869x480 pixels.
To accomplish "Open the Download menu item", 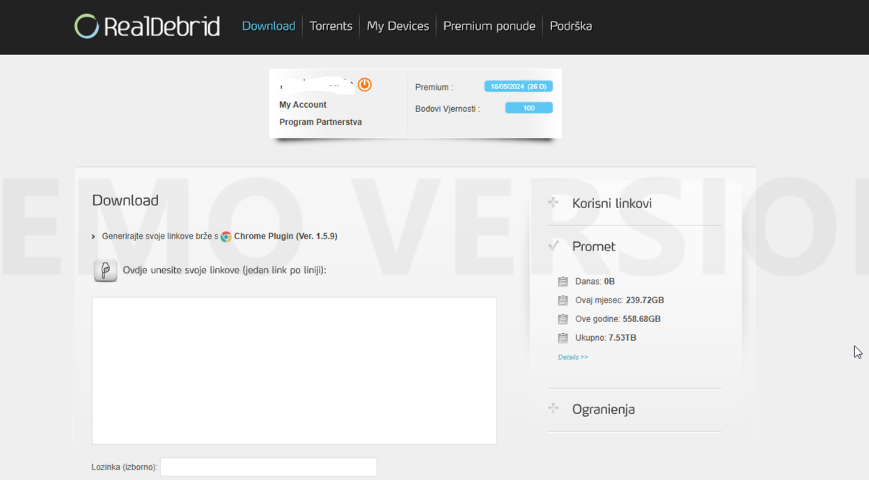I will click(x=269, y=26).
